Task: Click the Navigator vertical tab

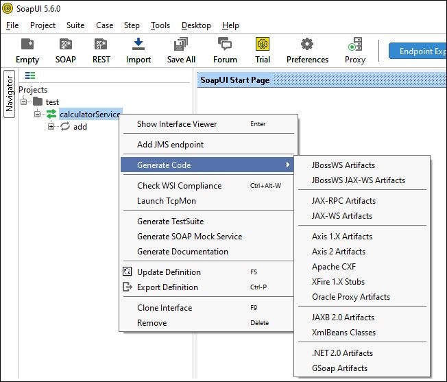Action: coord(10,94)
